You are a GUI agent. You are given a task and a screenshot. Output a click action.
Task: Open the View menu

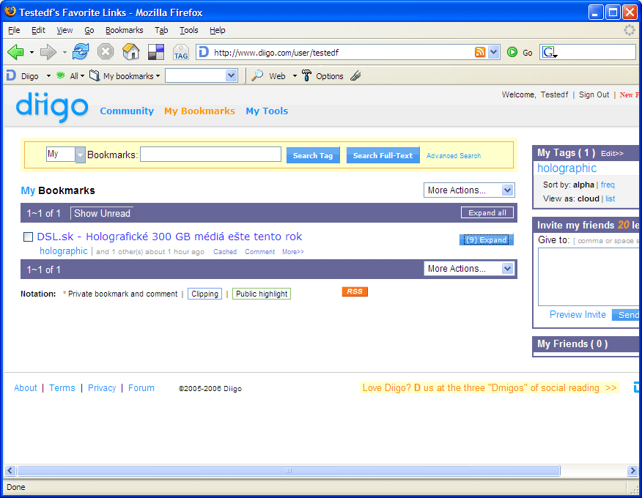pos(64,30)
